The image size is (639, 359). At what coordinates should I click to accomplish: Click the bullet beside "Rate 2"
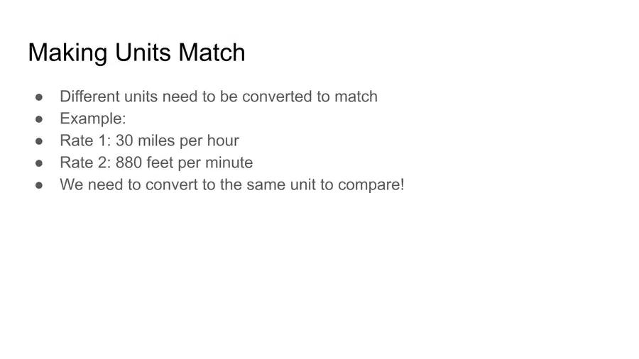pos(39,163)
